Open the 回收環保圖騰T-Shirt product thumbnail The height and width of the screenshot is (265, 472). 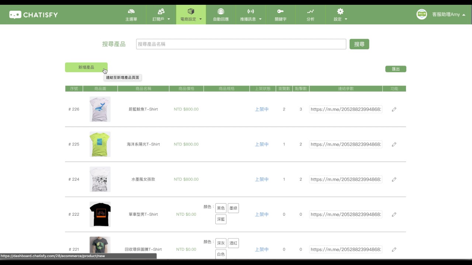(100, 248)
